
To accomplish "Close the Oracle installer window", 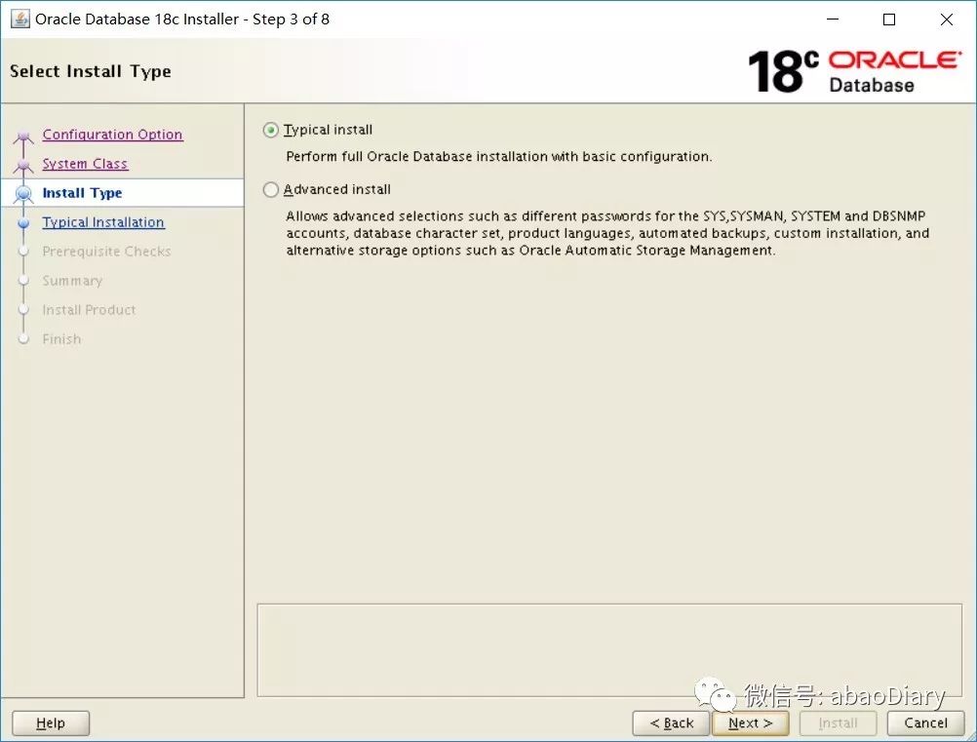I will pyautogui.click(x=947, y=20).
